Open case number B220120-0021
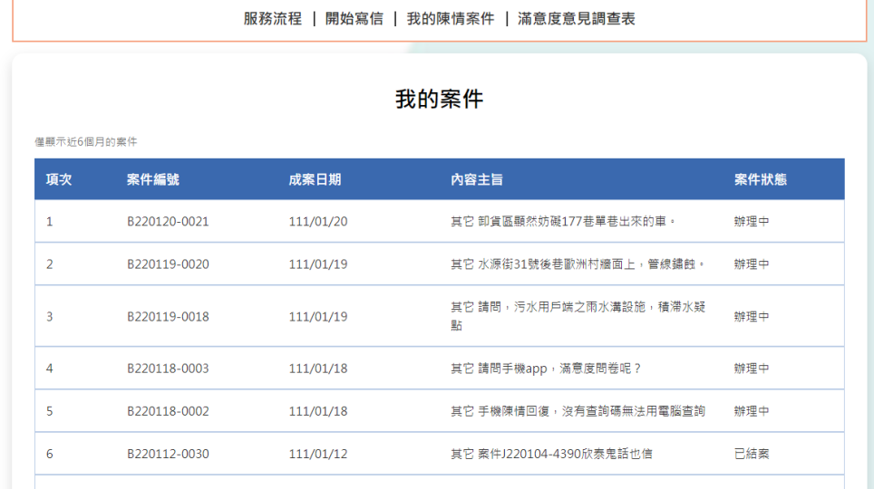Image resolution: width=874 pixels, height=489 pixels. point(168,221)
